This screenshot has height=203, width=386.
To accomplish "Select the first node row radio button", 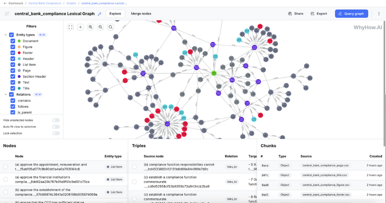I will [5, 167].
